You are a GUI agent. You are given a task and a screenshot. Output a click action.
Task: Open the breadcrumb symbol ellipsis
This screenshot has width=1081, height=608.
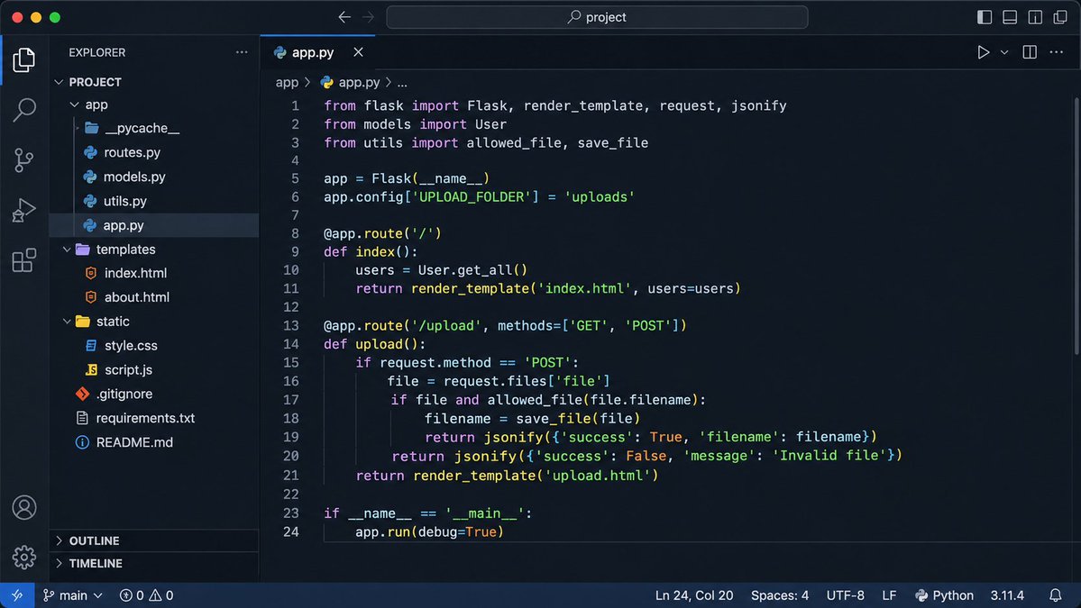[x=402, y=83]
